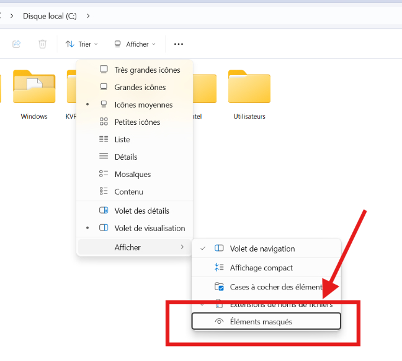Expand chevron before Disque local (C:)

(x=12, y=16)
